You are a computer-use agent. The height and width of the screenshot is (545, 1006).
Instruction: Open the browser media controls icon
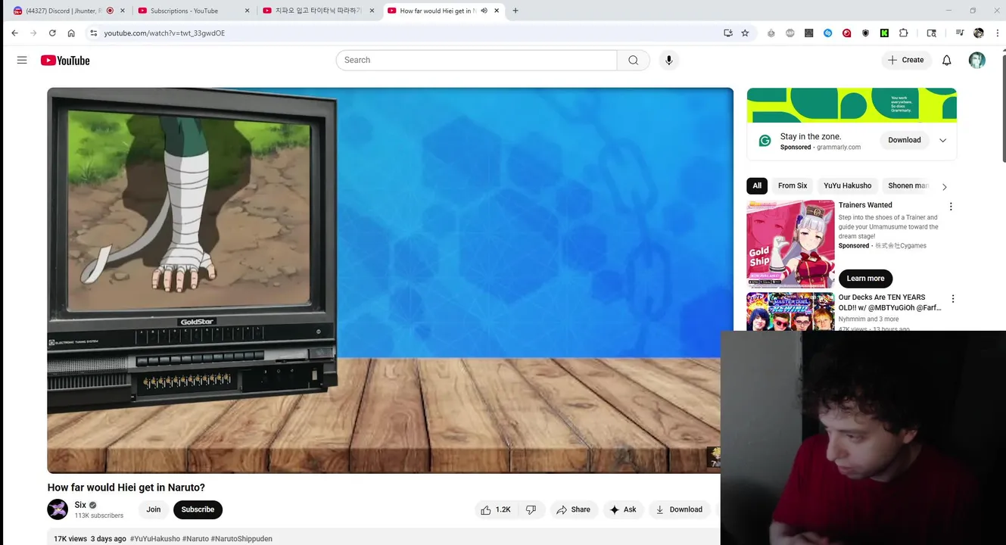point(960,33)
